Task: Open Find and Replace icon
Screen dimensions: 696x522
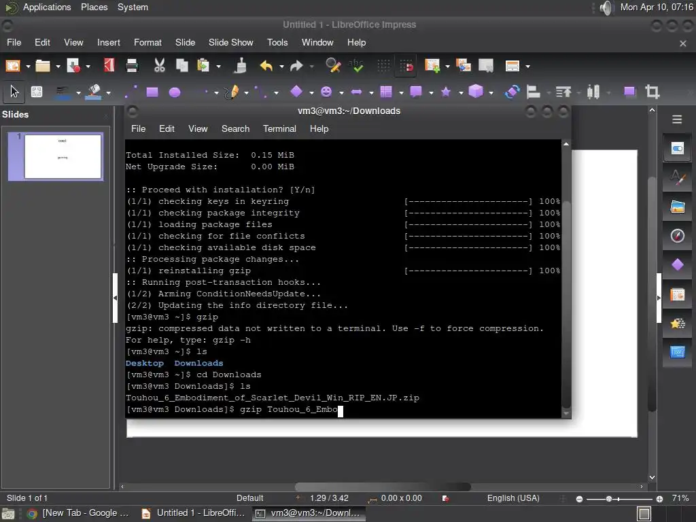Action: [x=333, y=66]
